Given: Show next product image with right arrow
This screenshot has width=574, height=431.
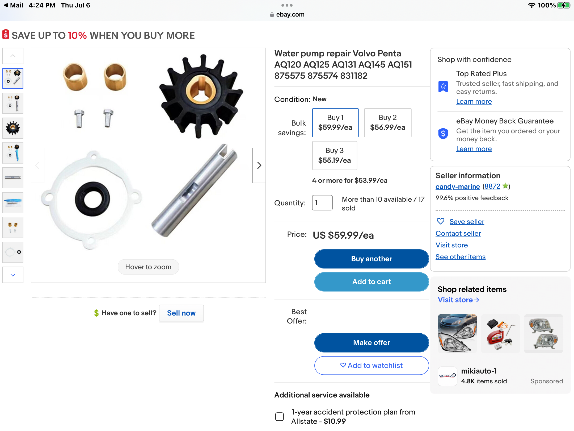Looking at the screenshot, I should coord(259,165).
